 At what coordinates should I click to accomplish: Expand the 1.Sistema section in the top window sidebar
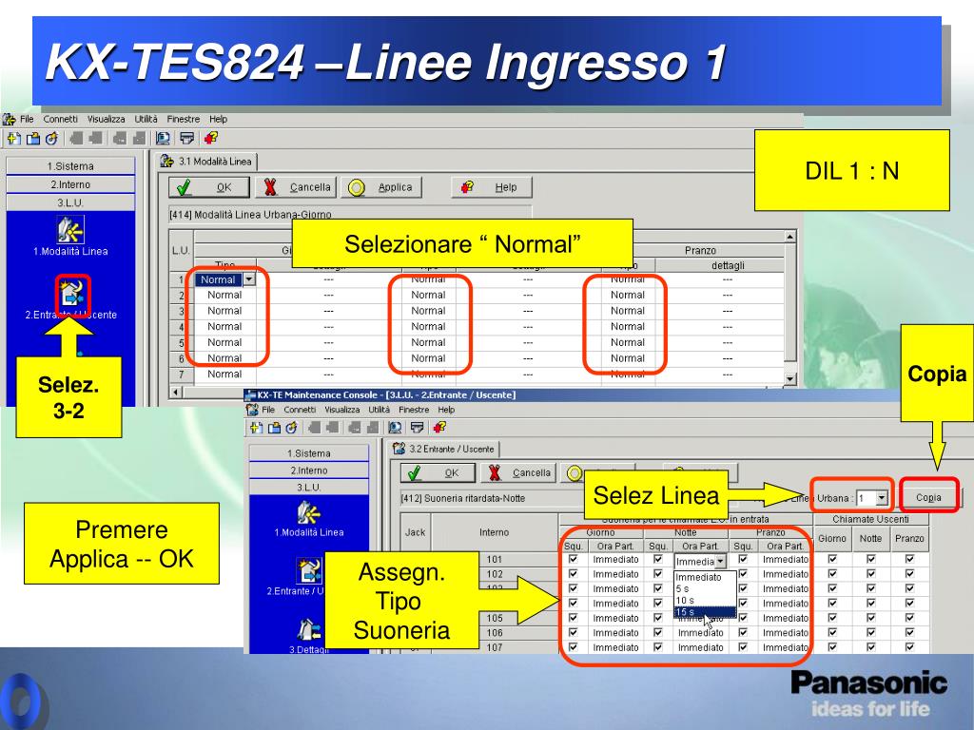[70, 166]
